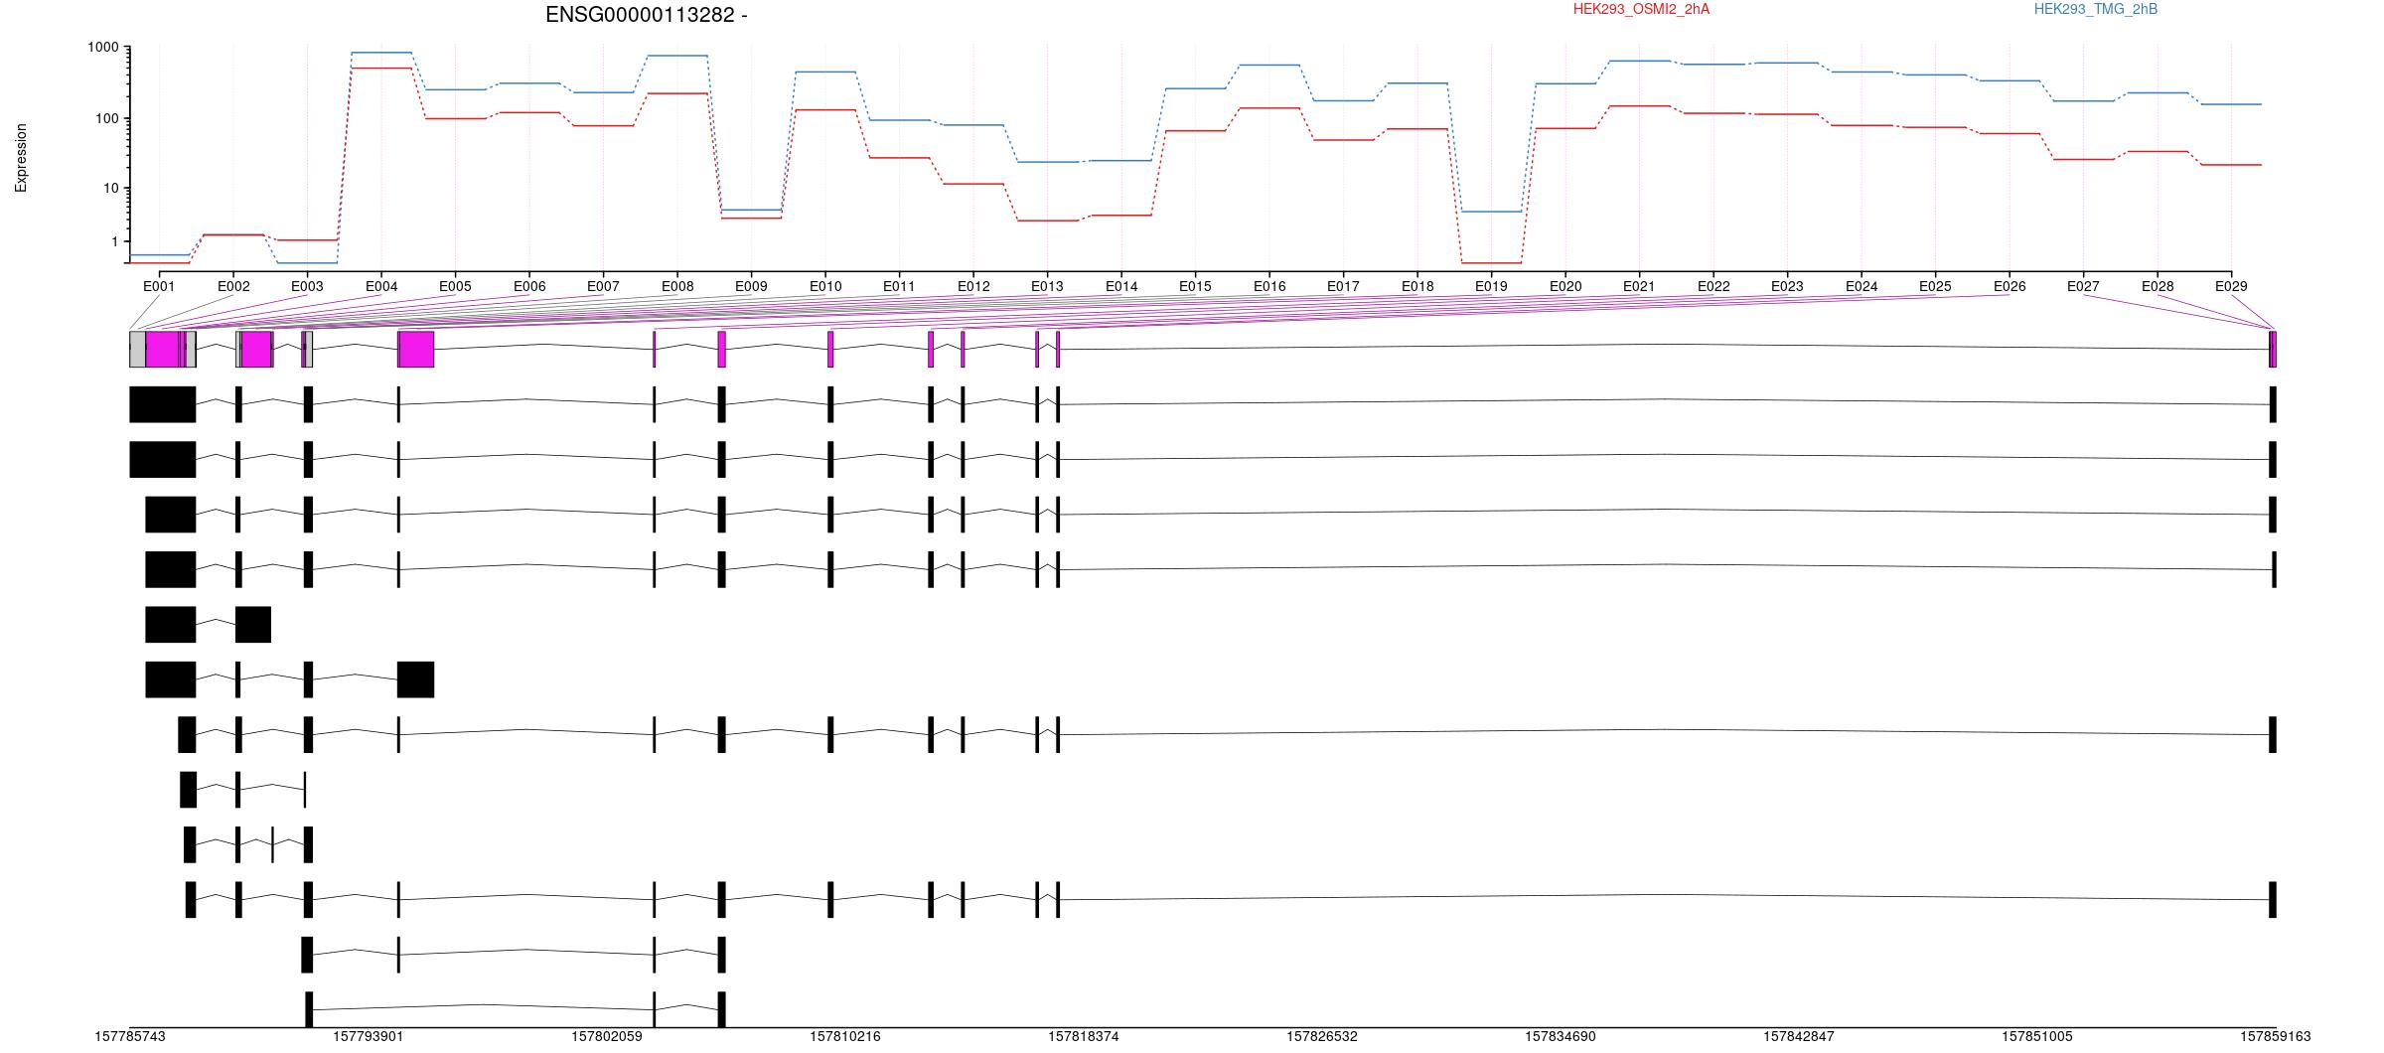Click exon label E001
This screenshot has width=2384, height=1053.
pyautogui.click(x=159, y=286)
